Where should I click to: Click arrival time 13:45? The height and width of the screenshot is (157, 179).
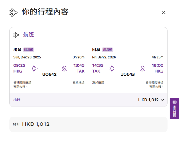click(x=79, y=65)
